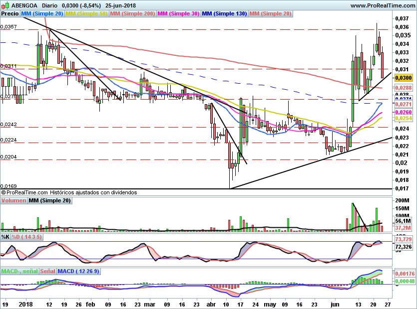417x309 pixels.
Task: Click the yellow 0,0254 price tag
Action: (x=404, y=119)
